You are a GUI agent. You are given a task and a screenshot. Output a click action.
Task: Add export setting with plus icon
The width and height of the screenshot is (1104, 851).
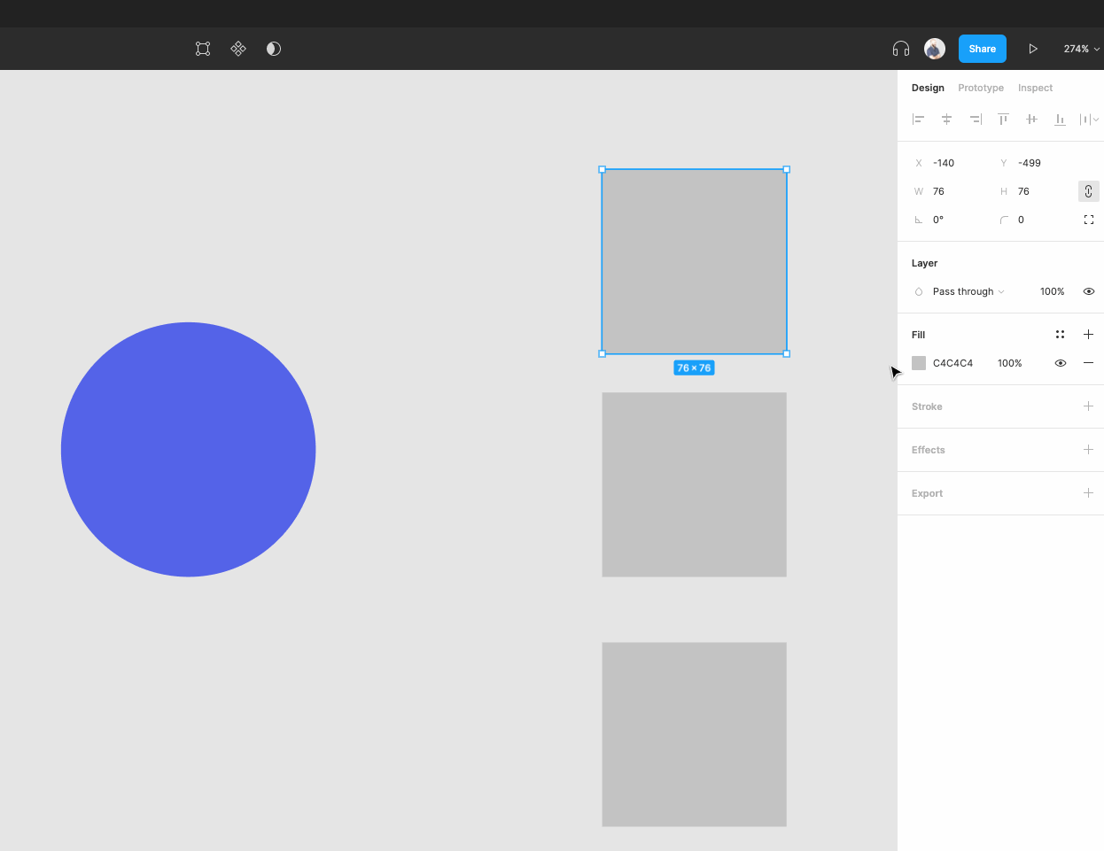tap(1089, 493)
